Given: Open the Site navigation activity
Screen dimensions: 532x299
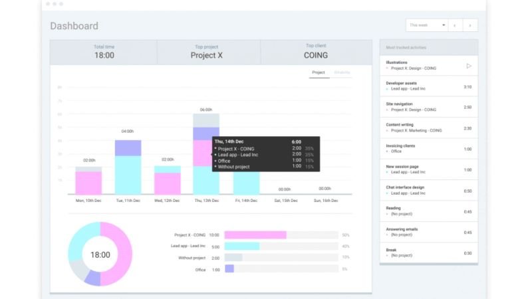Looking at the screenshot, I should (x=428, y=106).
